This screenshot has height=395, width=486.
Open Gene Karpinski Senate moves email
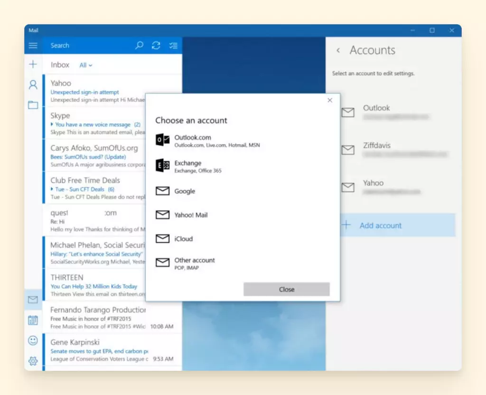112,350
